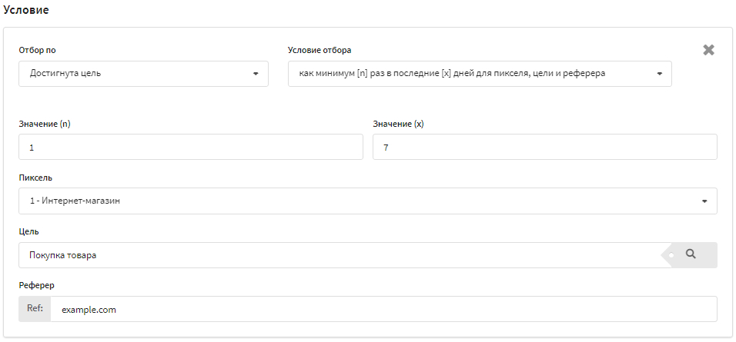Click the Пиксель label
The height and width of the screenshot is (342, 736).
click(x=35, y=177)
